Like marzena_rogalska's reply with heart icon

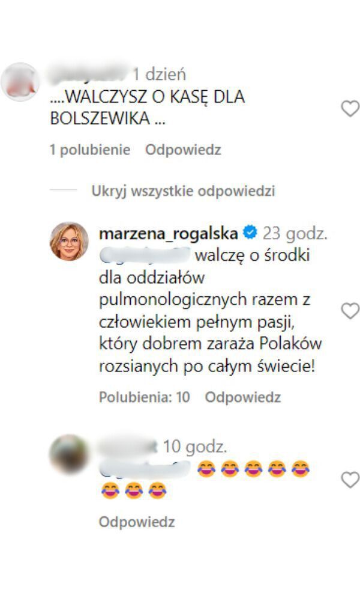[350, 311]
